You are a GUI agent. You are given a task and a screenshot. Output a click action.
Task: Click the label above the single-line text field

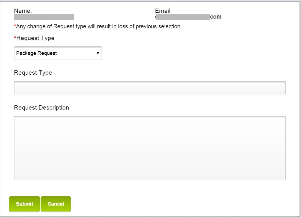tap(33, 73)
